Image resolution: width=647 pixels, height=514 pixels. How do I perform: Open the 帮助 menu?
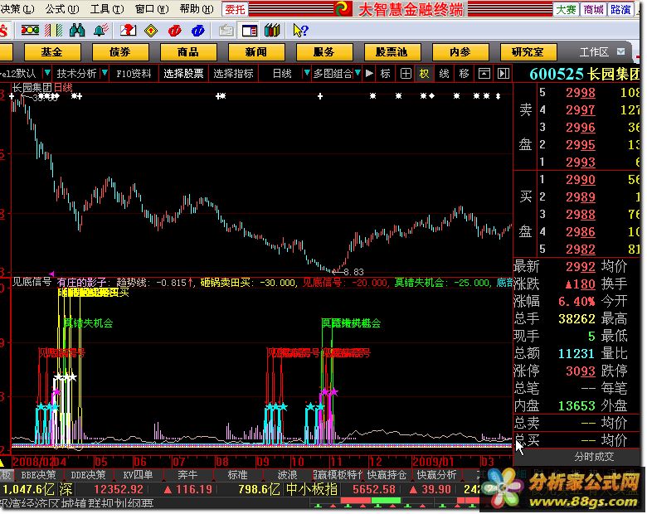pyautogui.click(x=197, y=8)
